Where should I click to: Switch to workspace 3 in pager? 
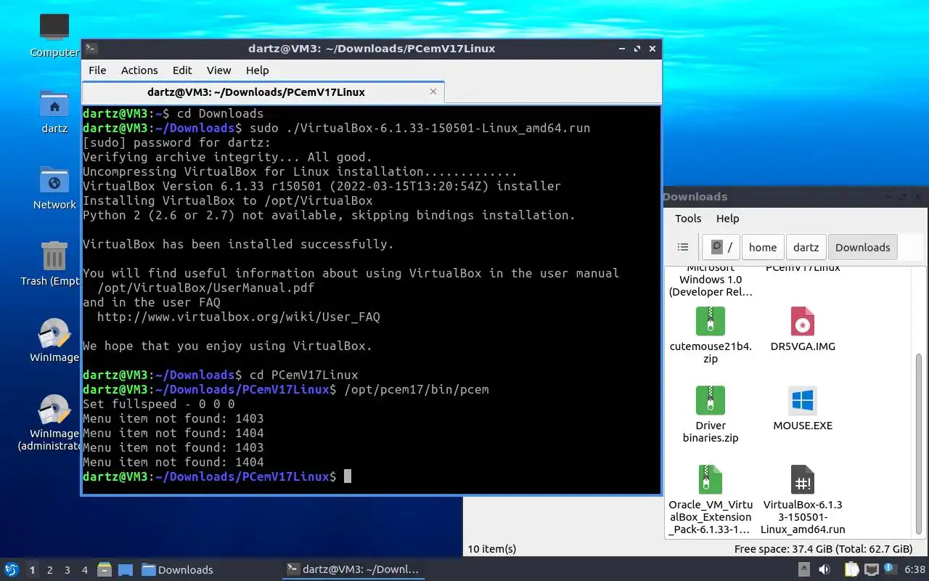67,570
